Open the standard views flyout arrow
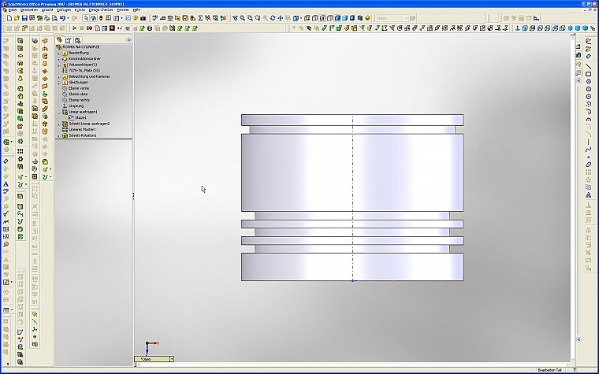 [301, 18]
